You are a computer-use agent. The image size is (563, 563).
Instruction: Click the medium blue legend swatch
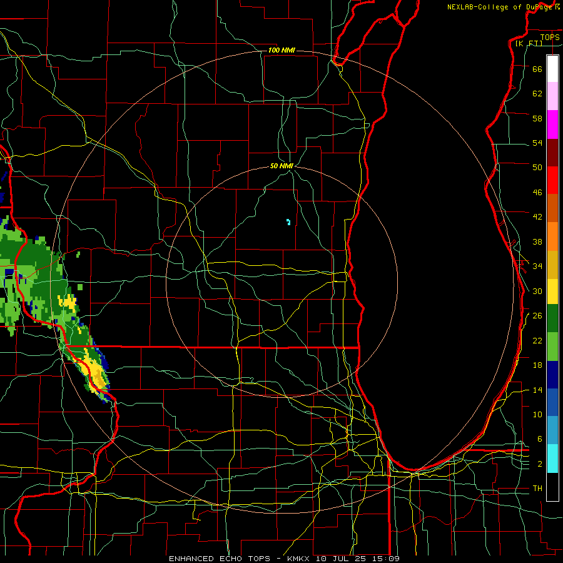pyautogui.click(x=552, y=402)
